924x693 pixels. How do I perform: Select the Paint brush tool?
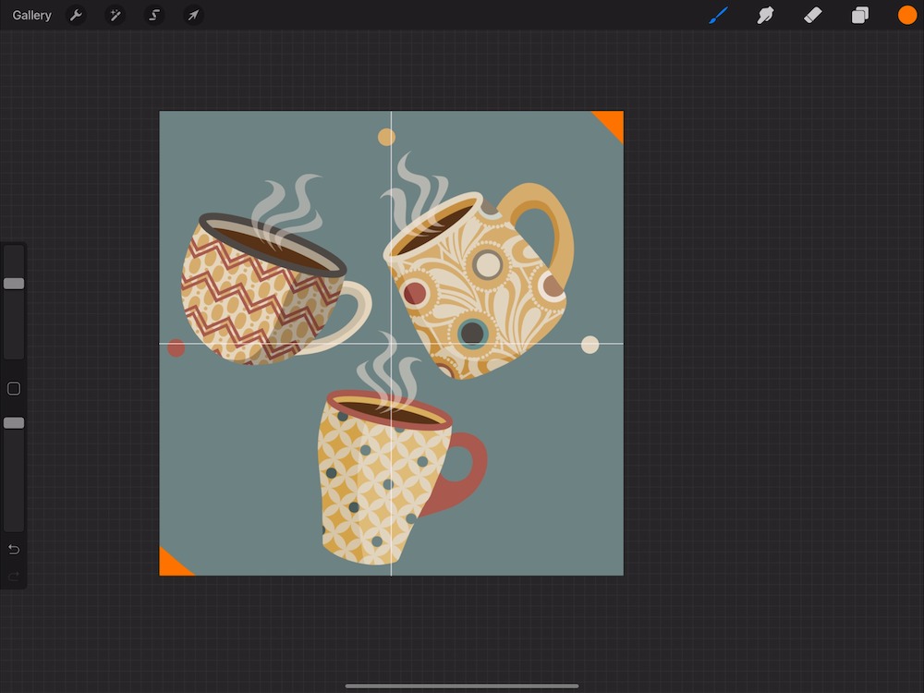click(718, 16)
